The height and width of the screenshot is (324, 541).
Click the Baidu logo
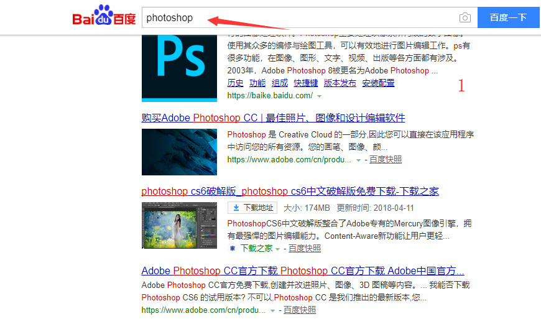pyautogui.click(x=104, y=17)
